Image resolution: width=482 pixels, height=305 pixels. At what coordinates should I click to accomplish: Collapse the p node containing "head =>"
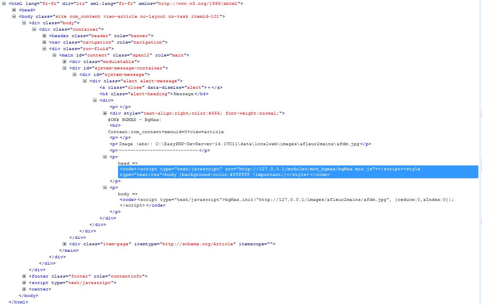(x=105, y=157)
